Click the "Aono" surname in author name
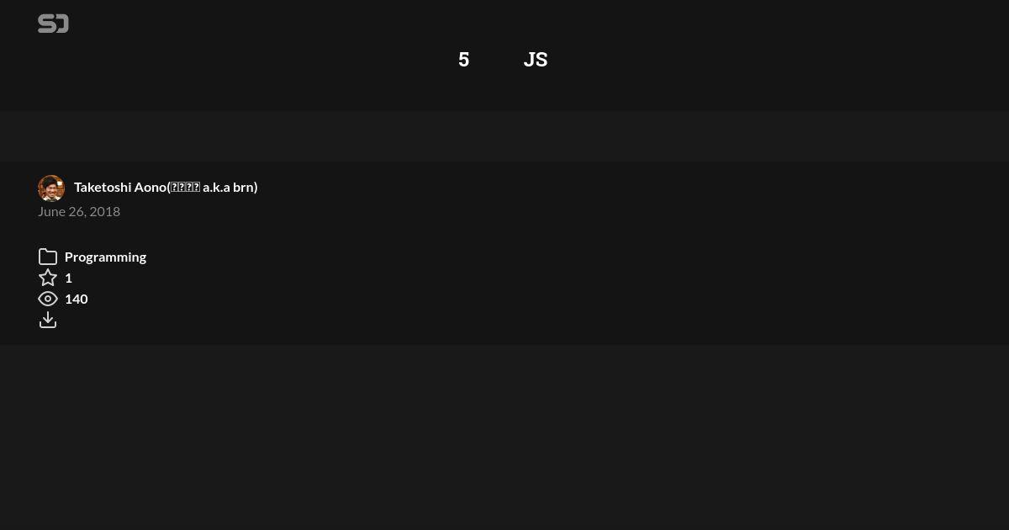Viewport: 1009px width, 530px height. click(150, 187)
